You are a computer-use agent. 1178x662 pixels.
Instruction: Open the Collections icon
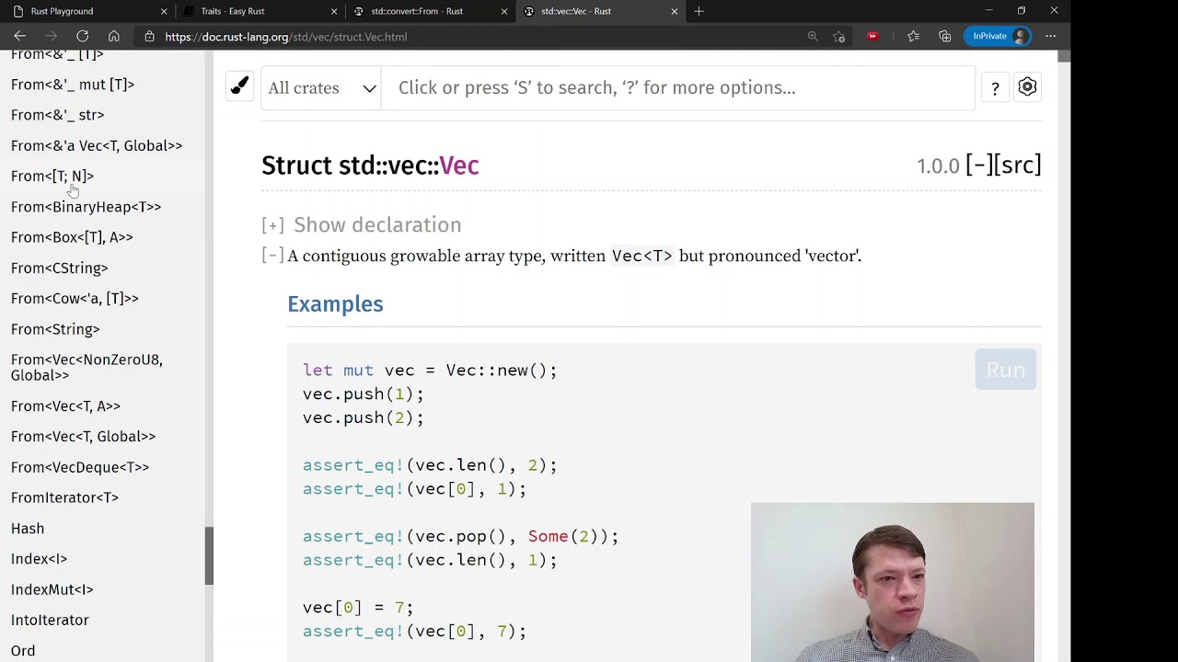point(945,37)
